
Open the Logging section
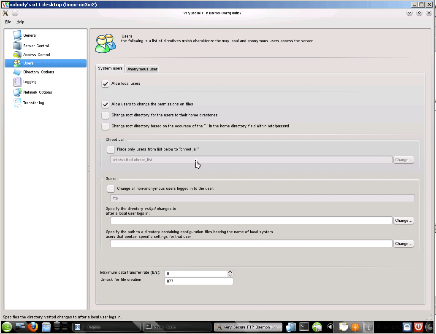pos(30,82)
